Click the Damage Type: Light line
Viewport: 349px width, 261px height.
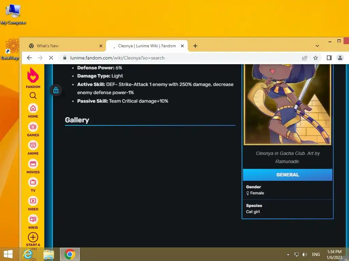[100, 76]
